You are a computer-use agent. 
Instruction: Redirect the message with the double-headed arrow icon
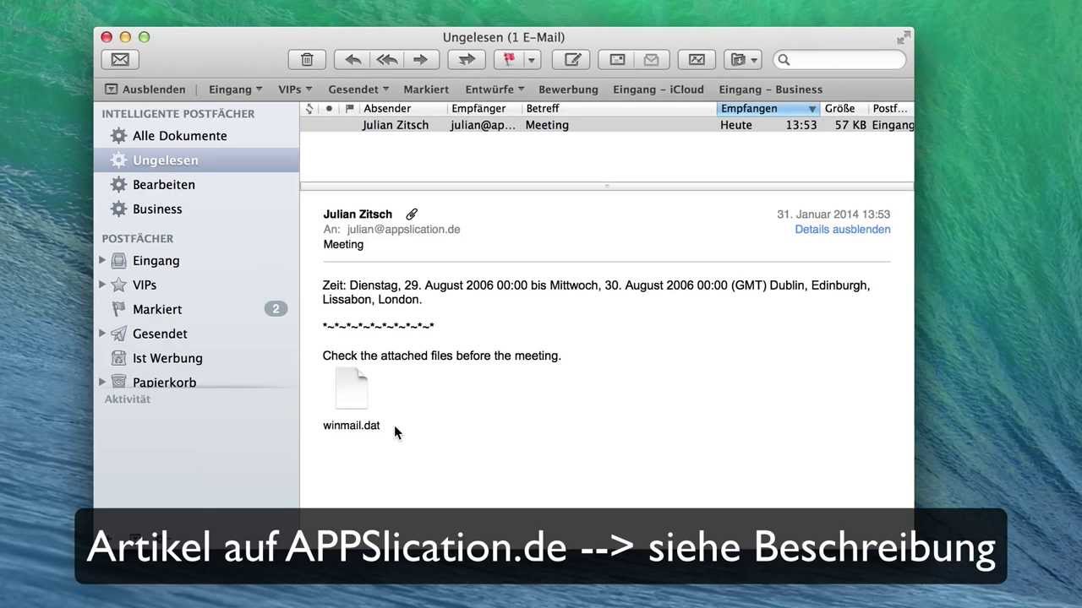coord(466,60)
